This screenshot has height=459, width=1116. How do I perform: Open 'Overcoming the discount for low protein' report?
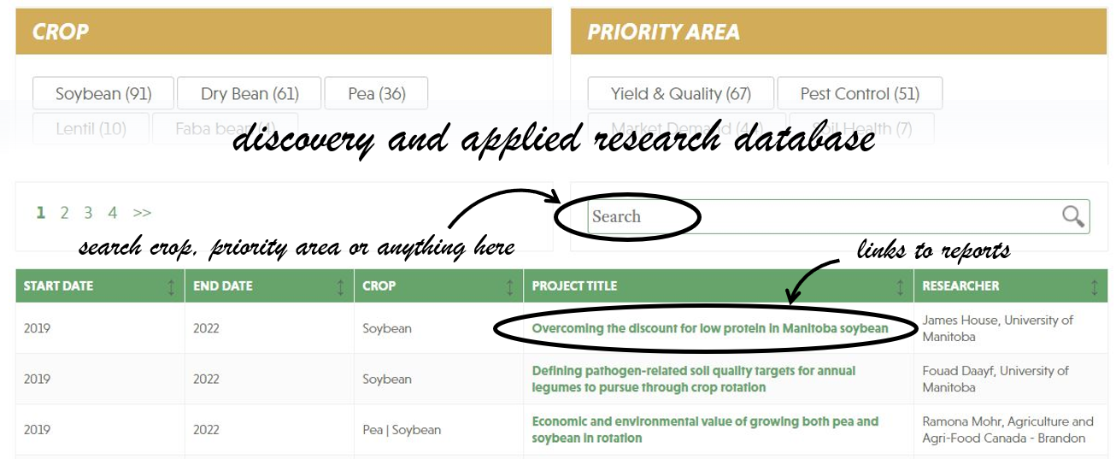[x=709, y=328]
